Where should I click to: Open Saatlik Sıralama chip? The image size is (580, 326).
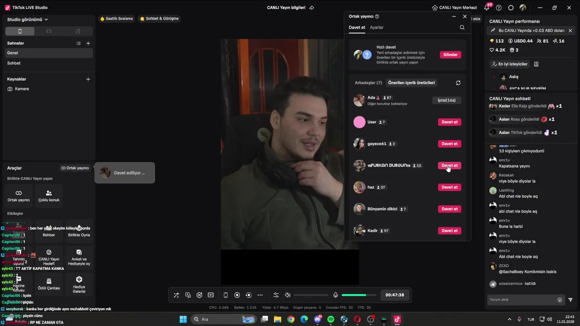(x=117, y=19)
